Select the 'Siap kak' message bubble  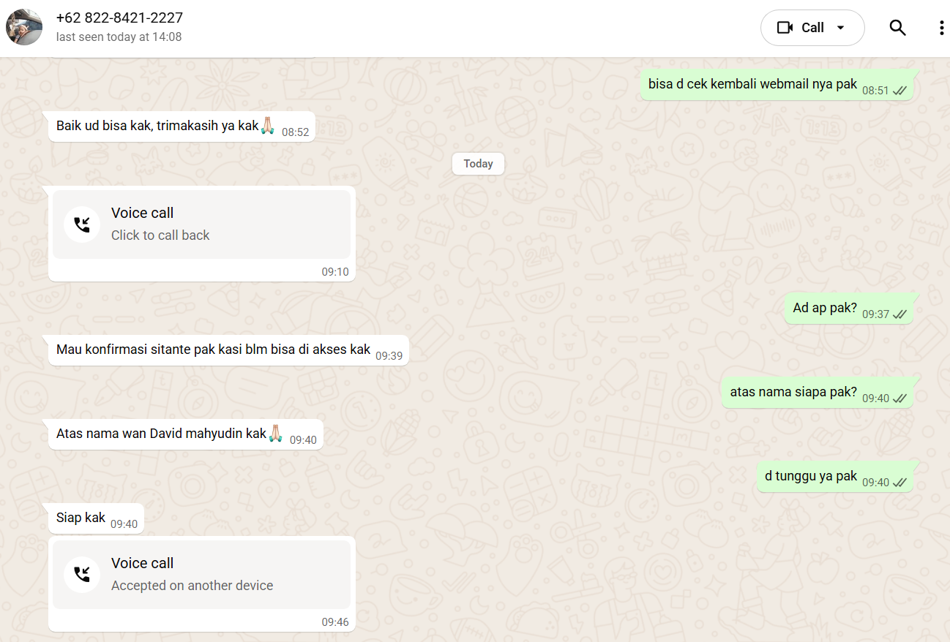(97, 518)
